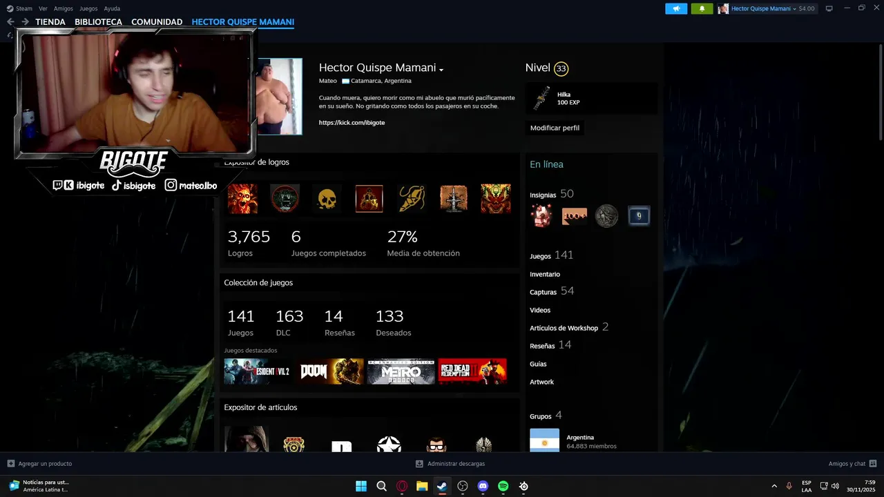Open the silver coin badge
The height and width of the screenshot is (497, 884).
(606, 216)
